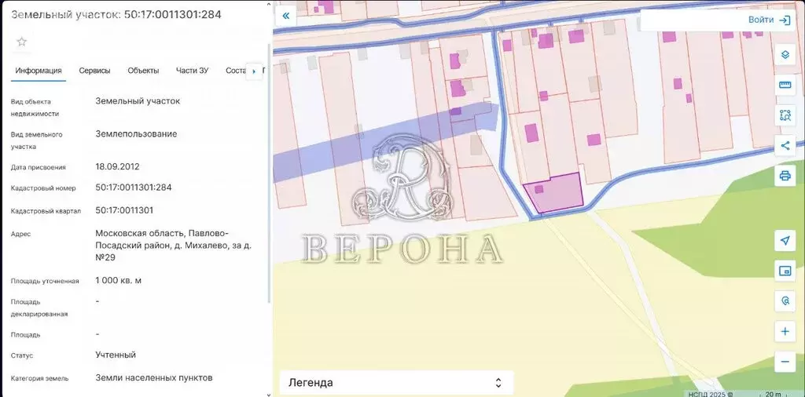Click the cadastral number 50:17:0011301:284 value
The height and width of the screenshot is (397, 805).
[x=134, y=188]
